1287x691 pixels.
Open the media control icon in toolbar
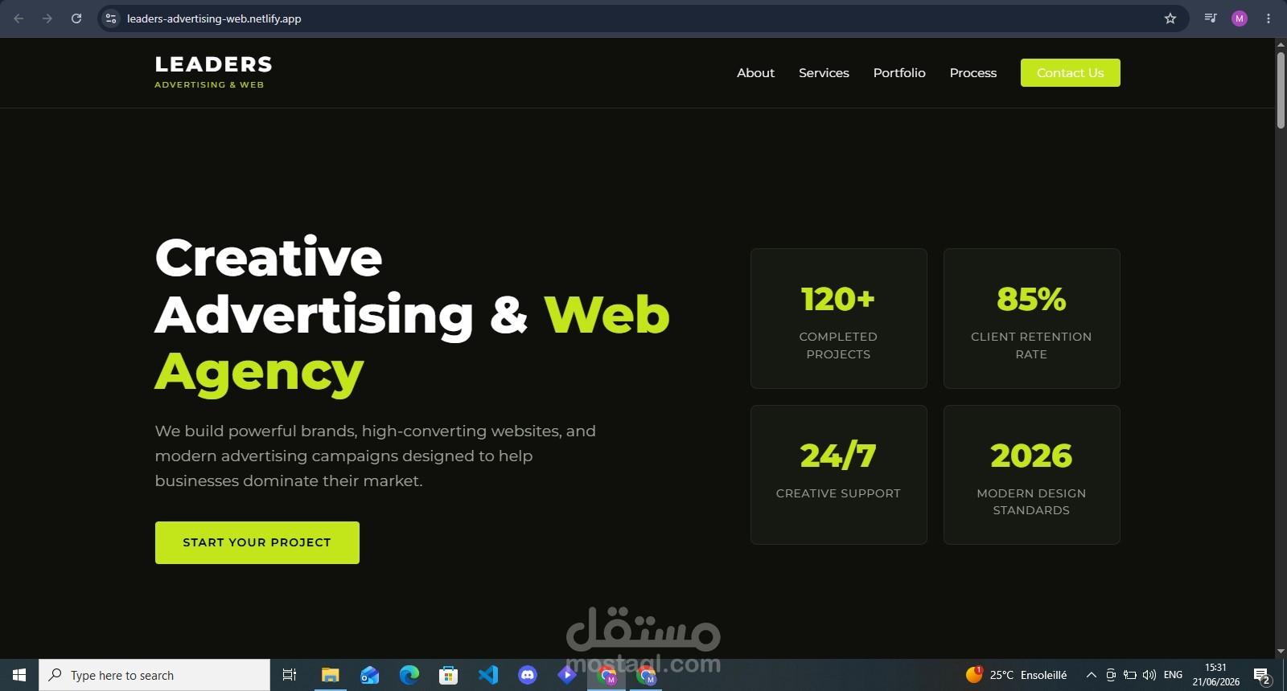tap(1211, 18)
